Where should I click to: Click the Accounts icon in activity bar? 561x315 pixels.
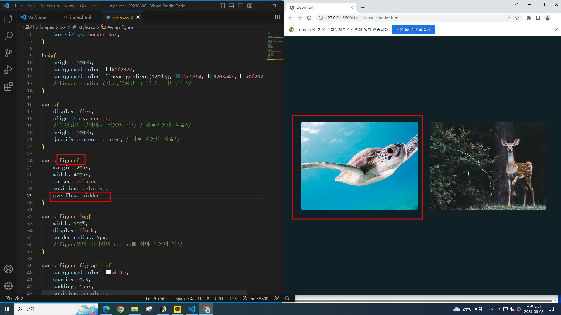click(x=8, y=269)
